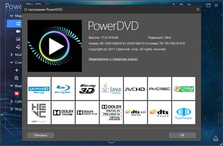Expand the Устр... section chevron in sidebar
Screen dimensions: 223x146
(x=11, y=109)
